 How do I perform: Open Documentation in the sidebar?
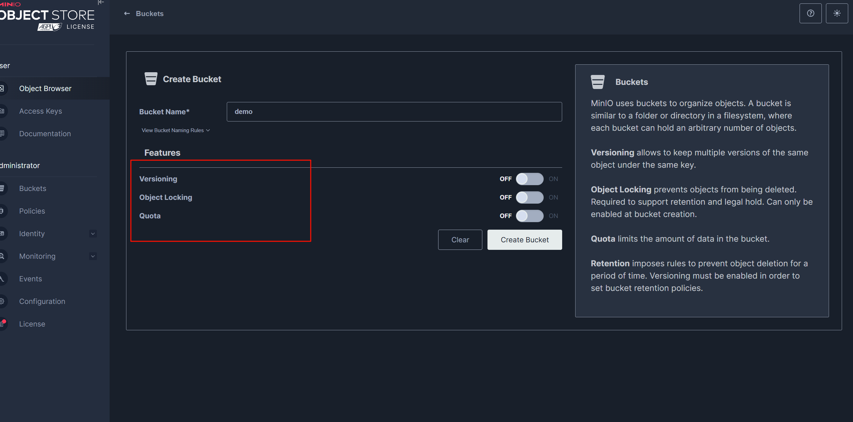pos(55,133)
